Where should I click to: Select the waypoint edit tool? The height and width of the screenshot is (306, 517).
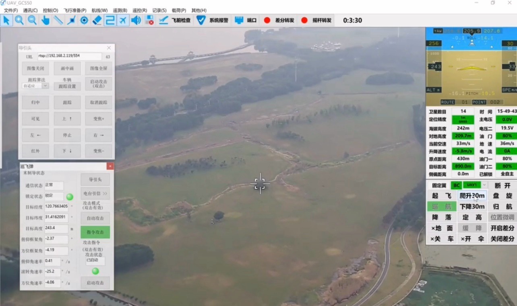click(71, 20)
